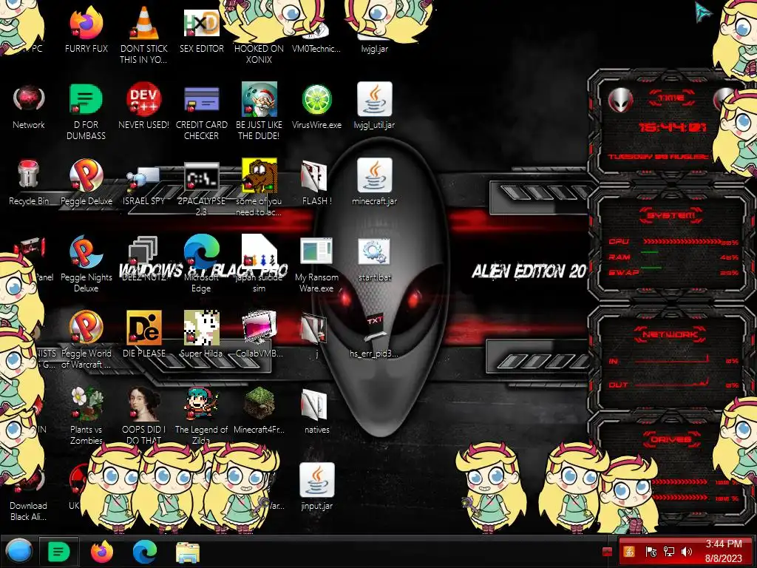Click the network tray icon
The image size is (757, 568).
[x=669, y=551]
